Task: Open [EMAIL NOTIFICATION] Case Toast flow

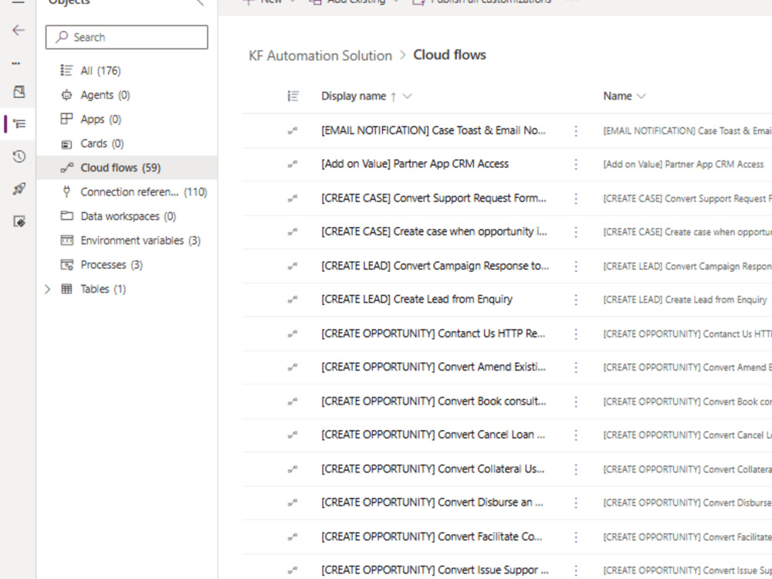Action: (x=433, y=130)
